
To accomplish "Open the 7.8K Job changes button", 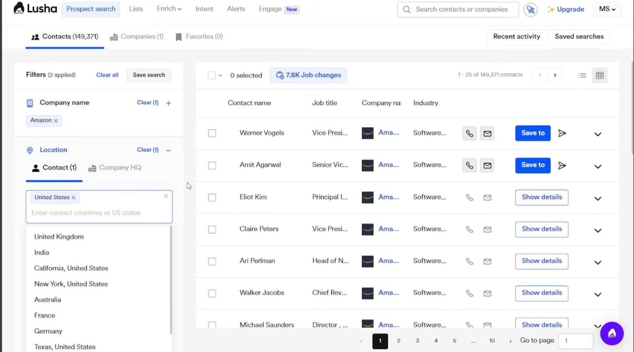I will click(308, 75).
